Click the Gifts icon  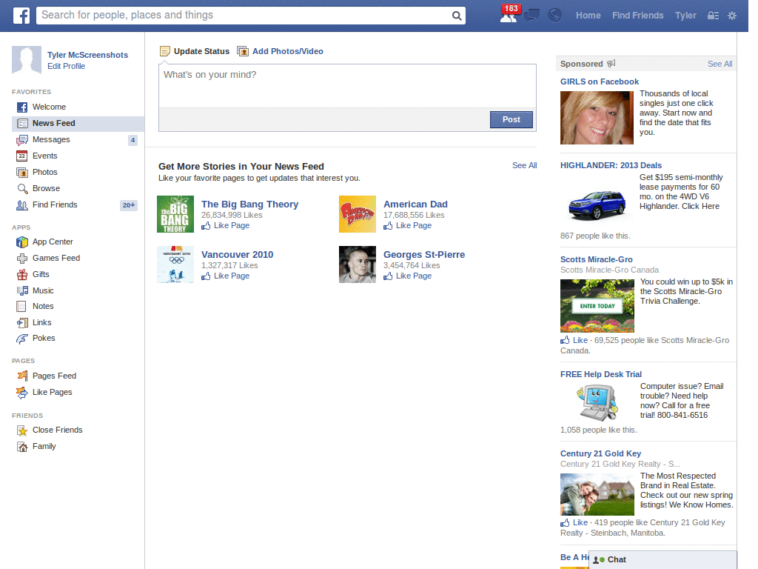pos(21,274)
